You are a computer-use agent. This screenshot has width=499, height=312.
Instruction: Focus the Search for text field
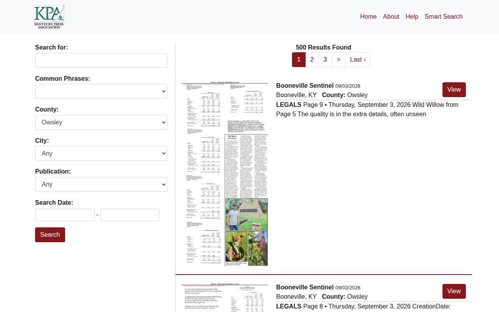tap(101, 60)
